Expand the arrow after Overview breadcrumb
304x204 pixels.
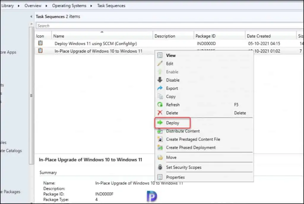click(46, 6)
